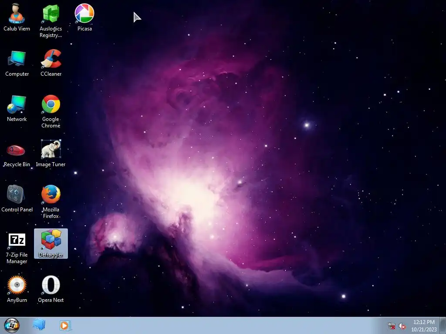Launch the CCleaner shortcut

pyautogui.click(x=51, y=63)
